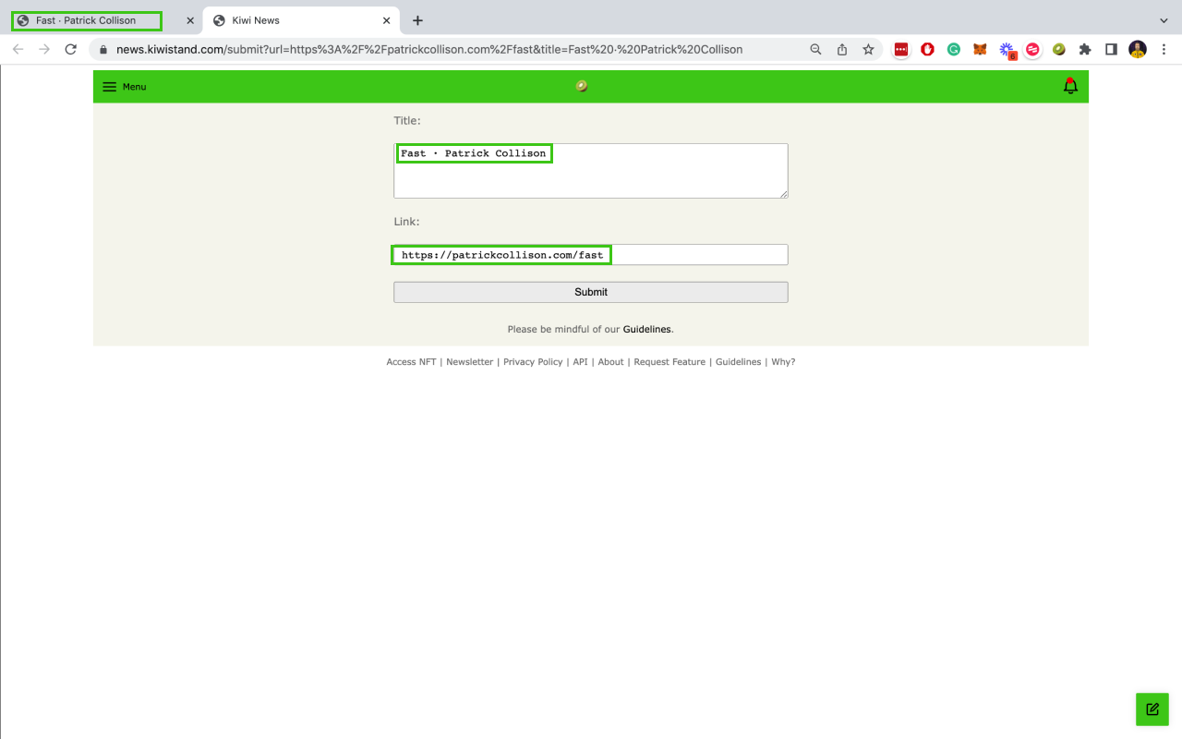The height and width of the screenshot is (739, 1182).
Task: Bookmark this page with star icon
Action: click(868, 50)
